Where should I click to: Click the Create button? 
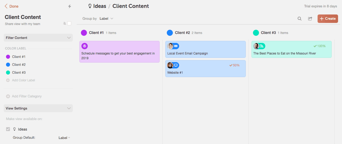point(328,19)
